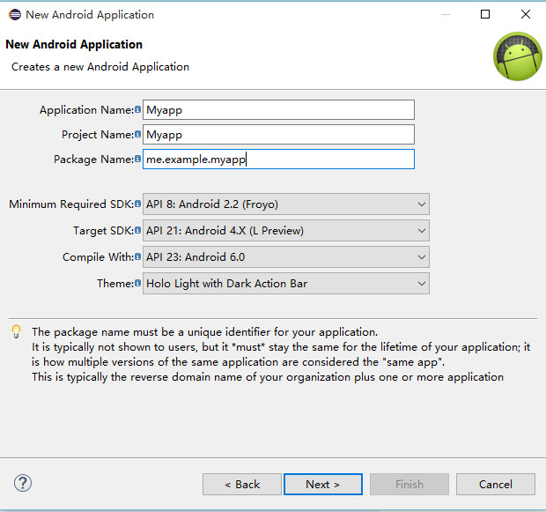The height and width of the screenshot is (512, 546).
Task: Click the Eclipse icon in the title bar
Action: pos(15,15)
